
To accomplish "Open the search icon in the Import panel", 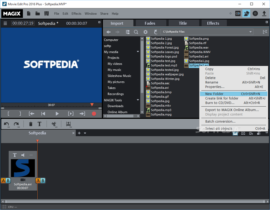I will click(x=136, y=32).
